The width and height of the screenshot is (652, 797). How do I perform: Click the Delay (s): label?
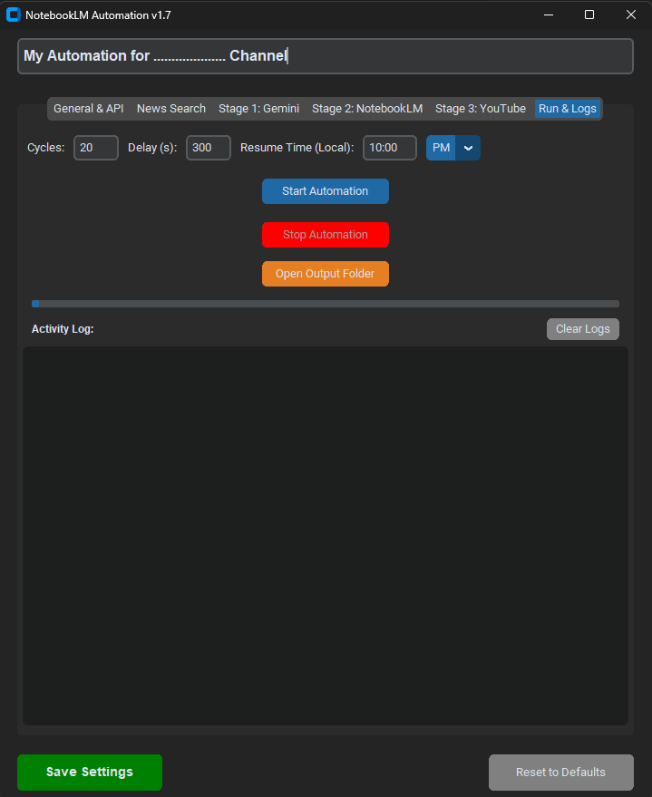[152, 148]
